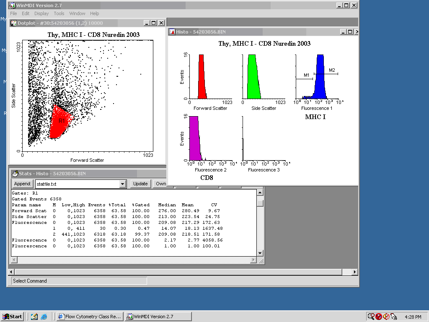Click stats pane scroll down arrow

(x=260, y=253)
